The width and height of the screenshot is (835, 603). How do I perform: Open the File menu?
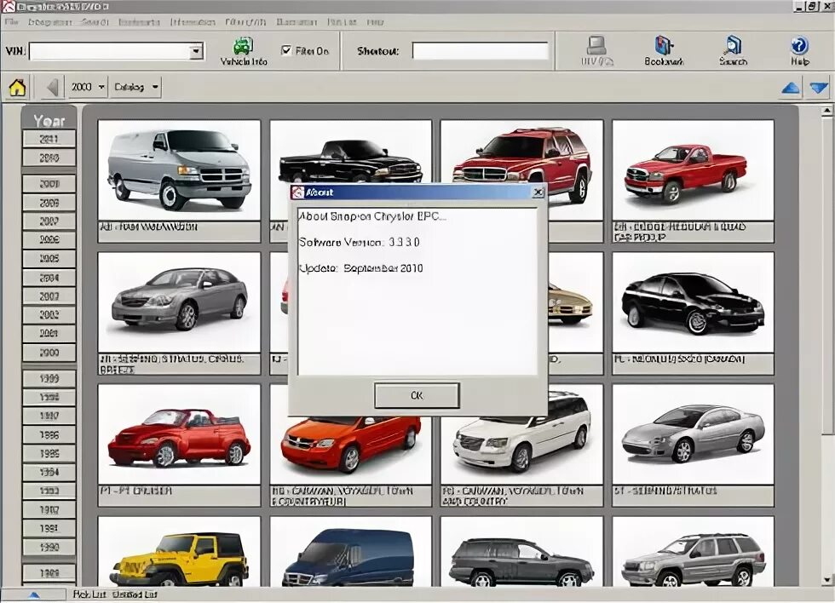click(x=11, y=22)
